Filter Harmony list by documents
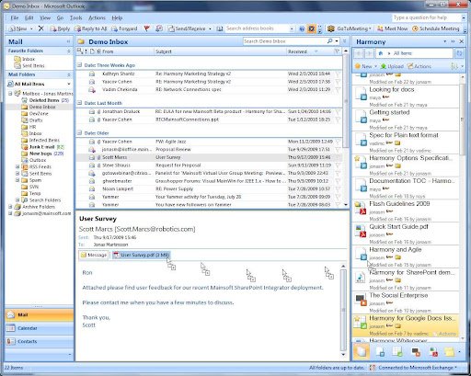 380,352
